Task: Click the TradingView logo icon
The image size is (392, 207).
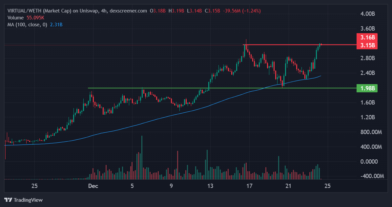Action: pos(8,200)
